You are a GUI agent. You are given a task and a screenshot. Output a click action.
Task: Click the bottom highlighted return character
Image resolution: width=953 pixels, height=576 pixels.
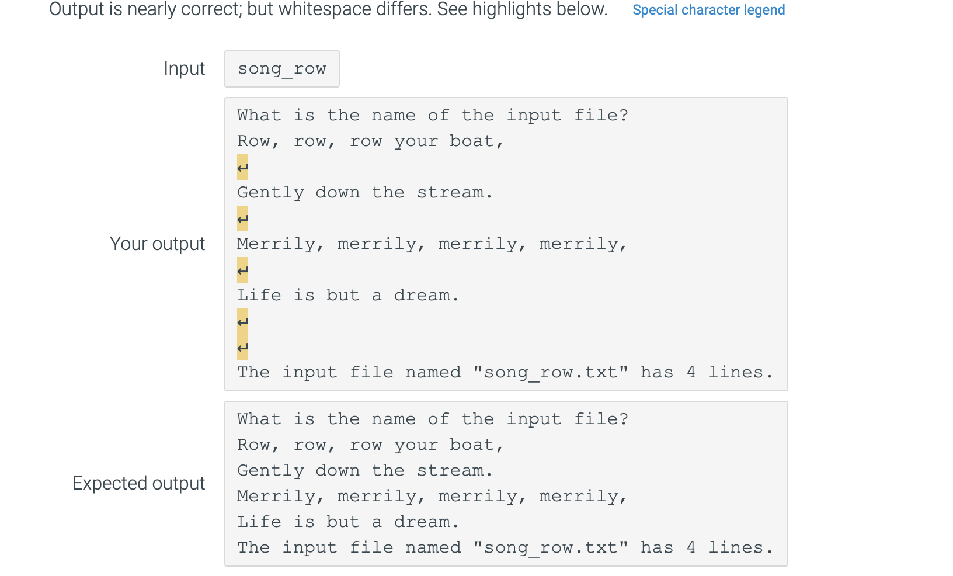[x=242, y=348]
